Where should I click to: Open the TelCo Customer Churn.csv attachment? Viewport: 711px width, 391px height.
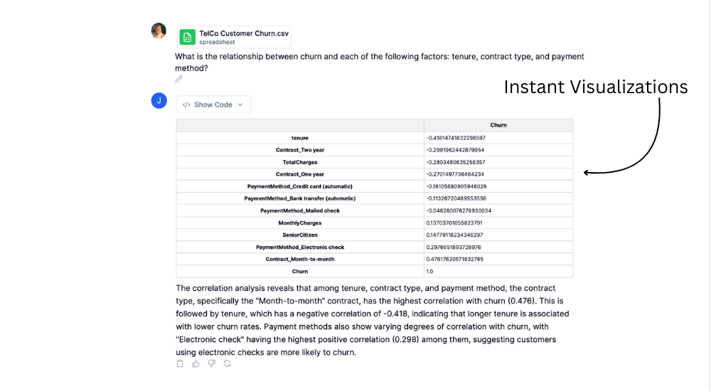(234, 37)
